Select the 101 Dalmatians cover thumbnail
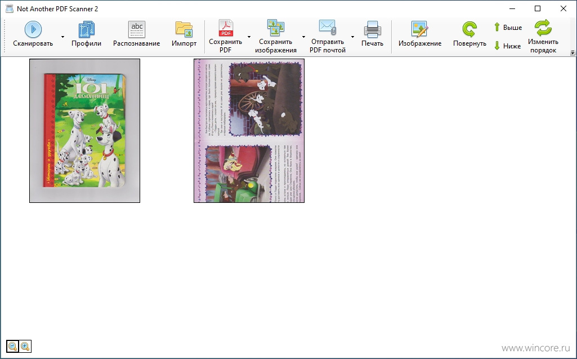This screenshot has width=577, height=359. click(x=84, y=131)
